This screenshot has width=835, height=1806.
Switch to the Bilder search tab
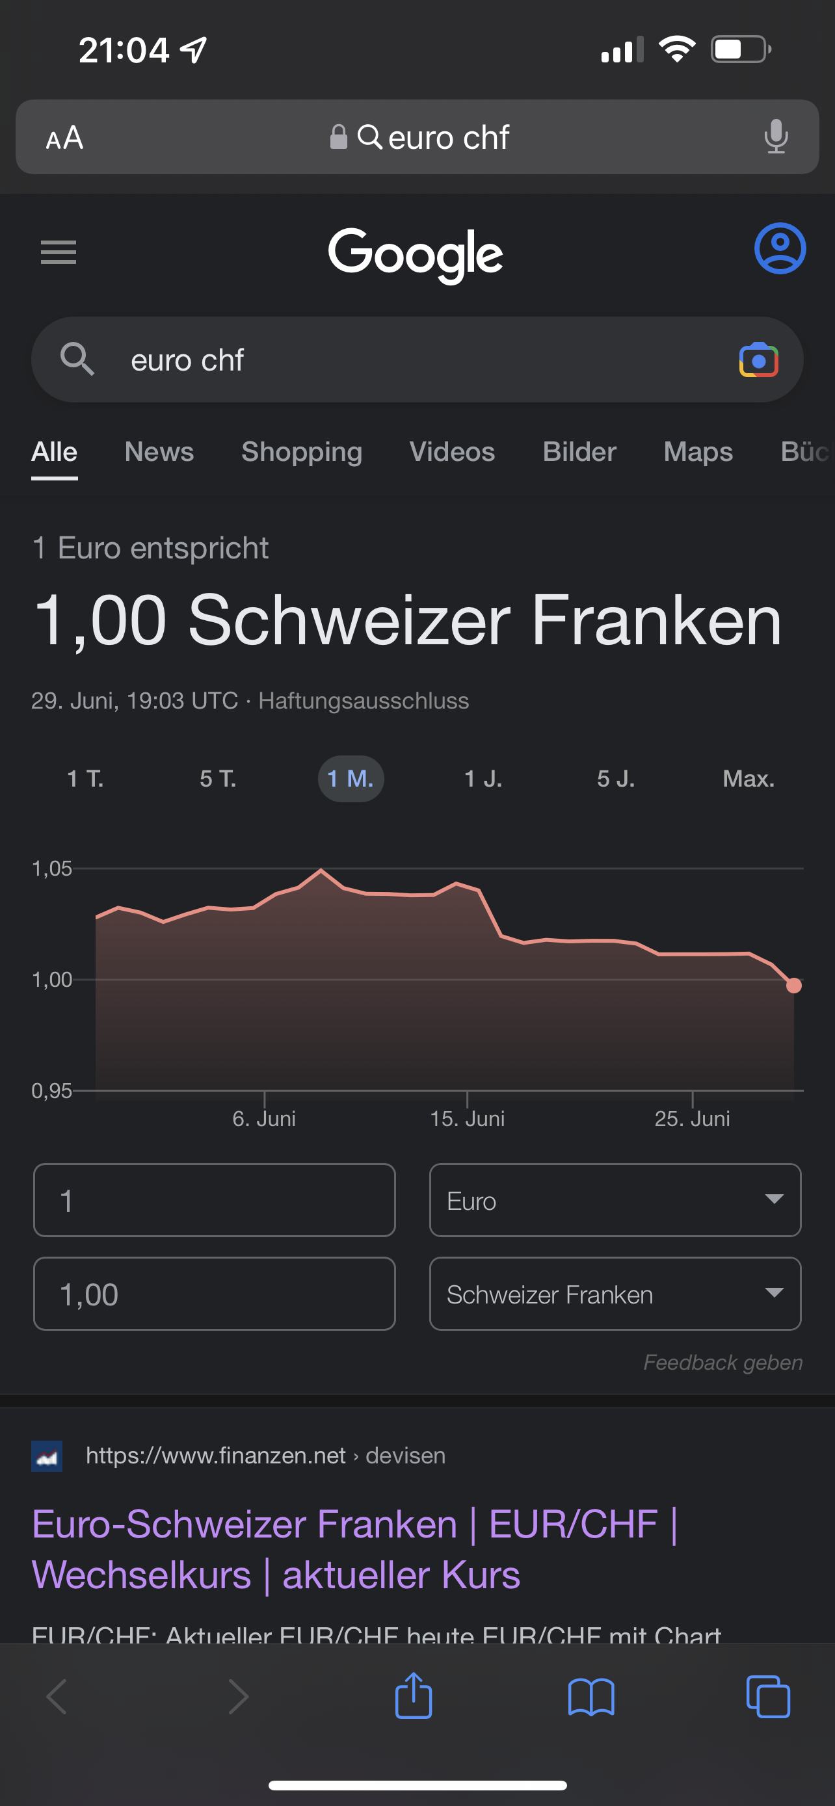tap(579, 452)
